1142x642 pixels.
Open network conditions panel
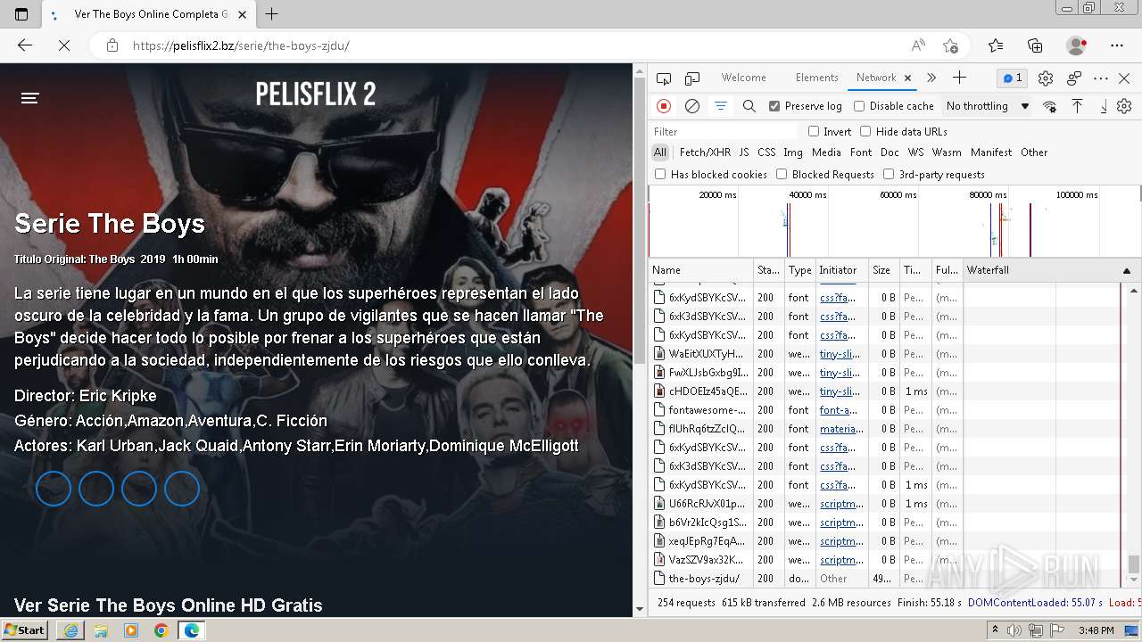pos(1050,106)
